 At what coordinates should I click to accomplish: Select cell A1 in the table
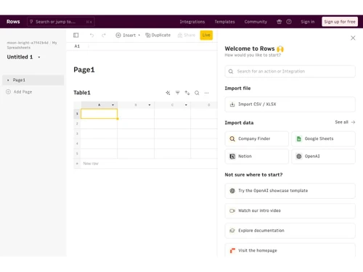pos(99,114)
